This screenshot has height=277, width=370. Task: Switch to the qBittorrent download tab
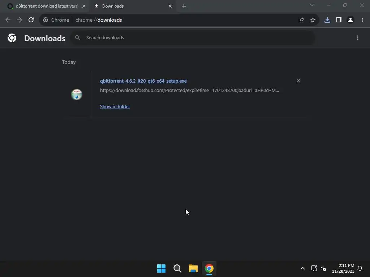coord(44,6)
